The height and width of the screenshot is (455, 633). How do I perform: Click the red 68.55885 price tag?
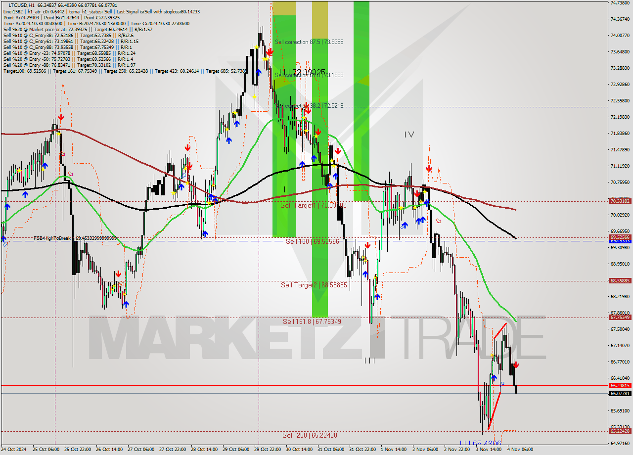(620, 281)
